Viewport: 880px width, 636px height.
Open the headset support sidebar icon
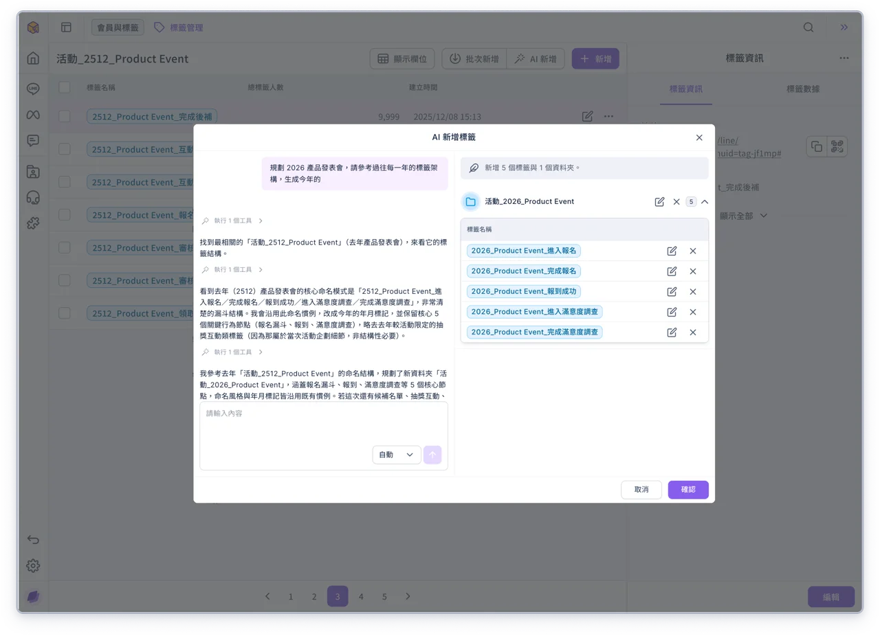(33, 198)
